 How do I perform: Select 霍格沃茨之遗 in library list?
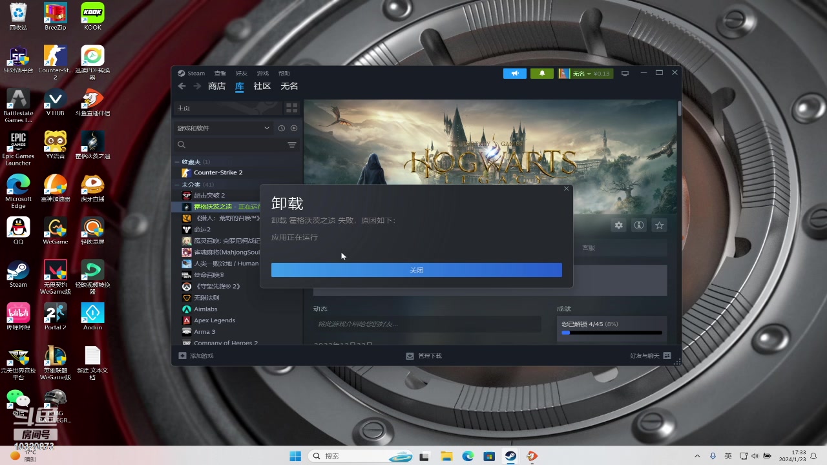(x=220, y=207)
